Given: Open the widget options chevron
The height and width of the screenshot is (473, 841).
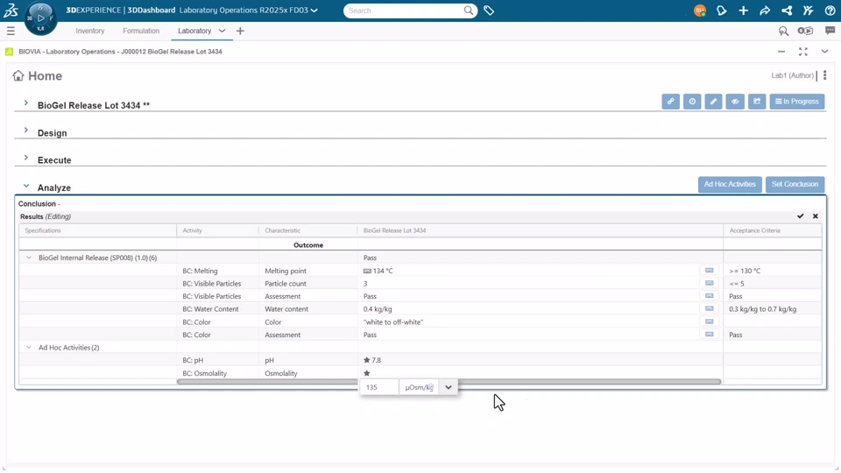Looking at the screenshot, I should click(824, 52).
